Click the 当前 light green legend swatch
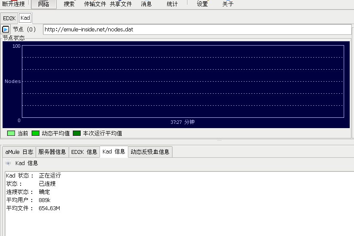This screenshot has height=236, width=354. (11, 133)
